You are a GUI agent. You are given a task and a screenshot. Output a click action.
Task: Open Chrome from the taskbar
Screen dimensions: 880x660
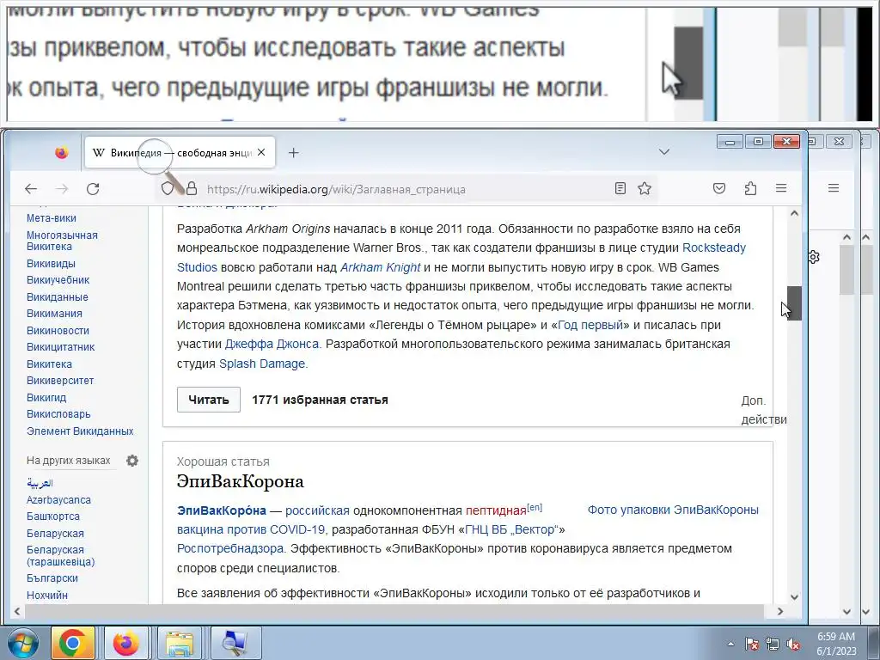(73, 643)
